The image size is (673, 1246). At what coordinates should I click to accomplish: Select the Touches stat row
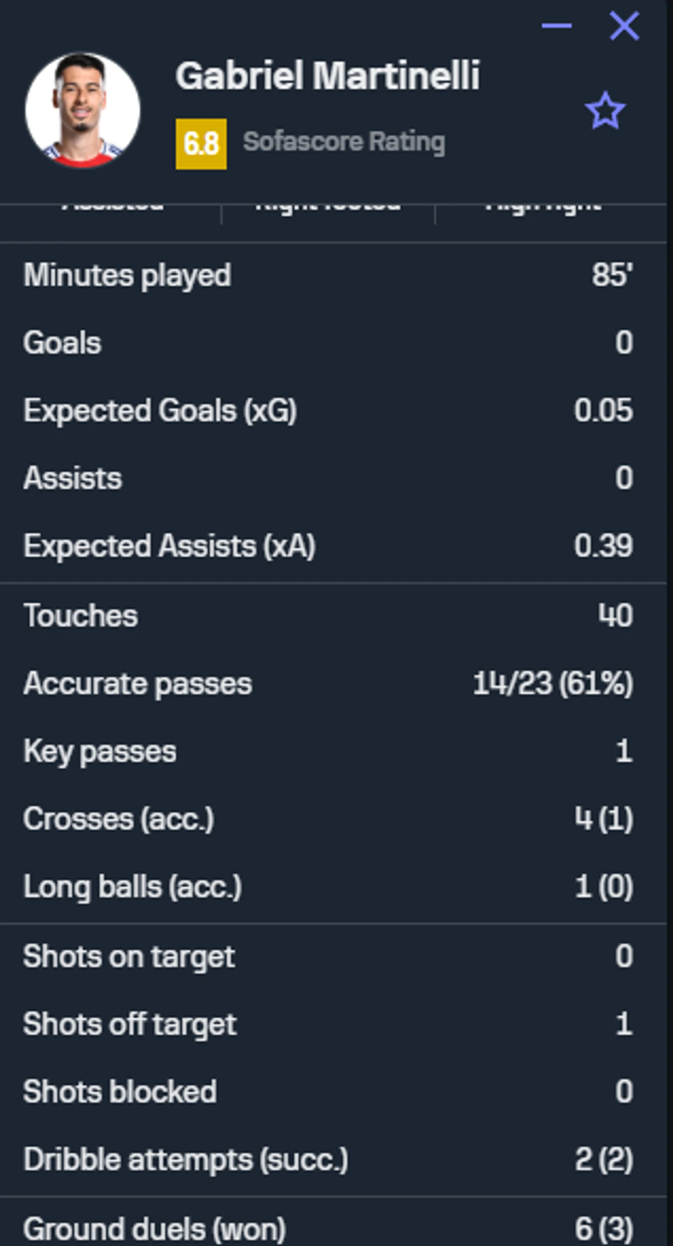(329, 616)
